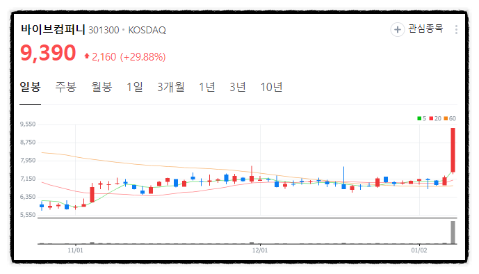Click the 6,350 price axis label
The height and width of the screenshot is (274, 479).
(28, 197)
